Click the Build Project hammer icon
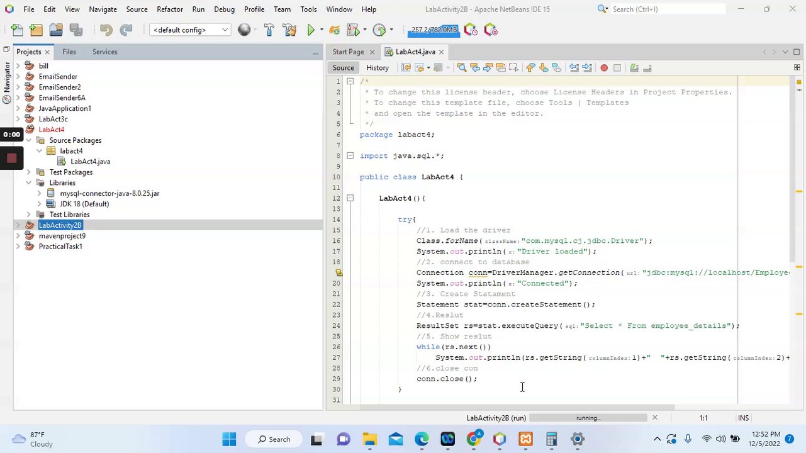This screenshot has width=806, height=453. (269, 30)
